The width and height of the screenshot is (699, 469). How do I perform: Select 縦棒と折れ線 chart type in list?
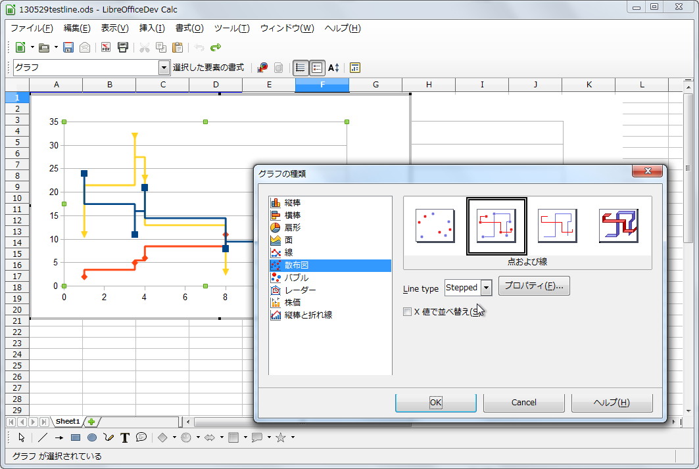pyautogui.click(x=330, y=315)
